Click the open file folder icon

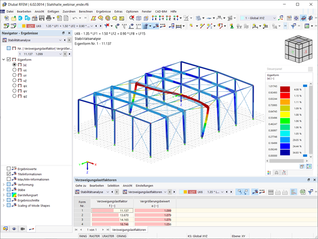coord(13,18)
